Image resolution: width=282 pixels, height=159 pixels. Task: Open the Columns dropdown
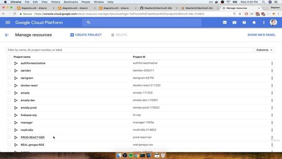(264, 50)
